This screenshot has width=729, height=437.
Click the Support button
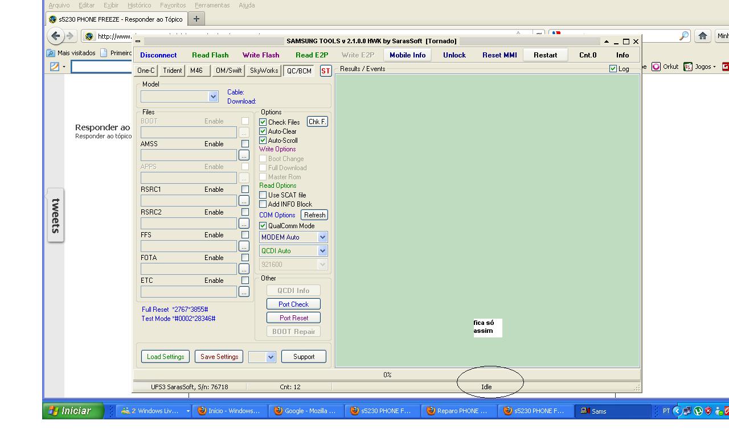(x=304, y=357)
